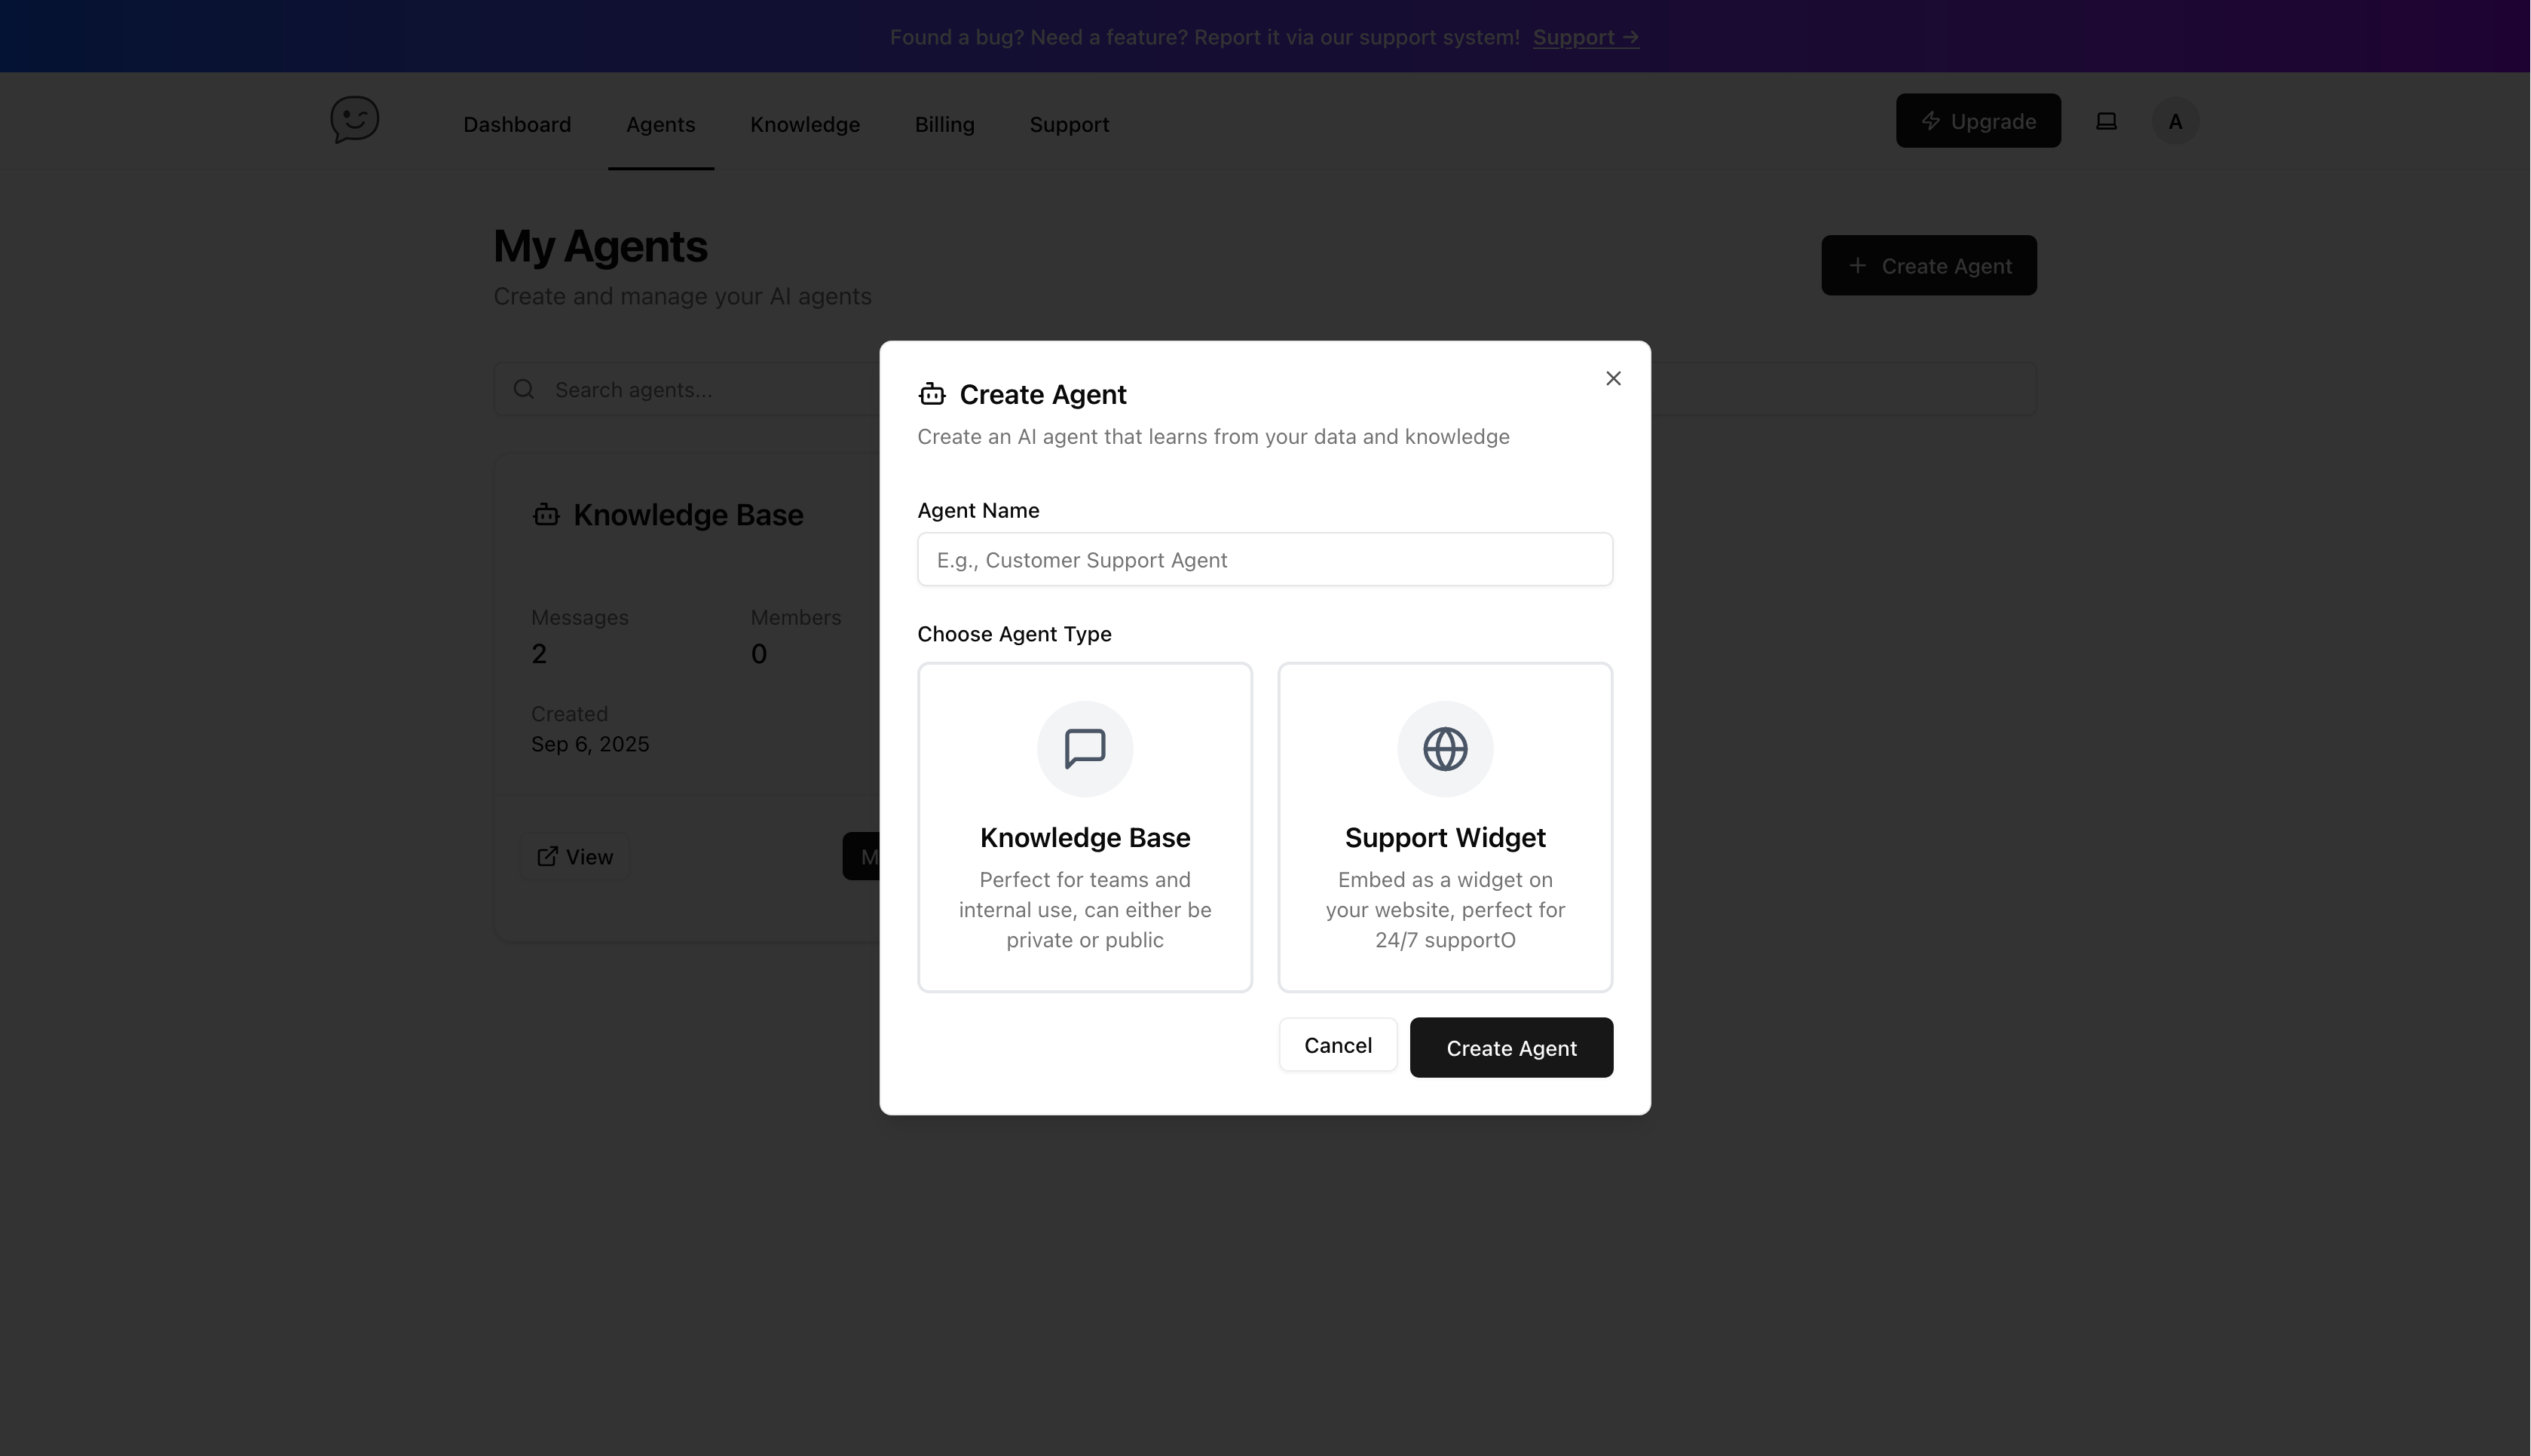Viewport: 2531px width, 1456px height.
Task: Click the lightning icon in the Upgrade button
Action: [x=1930, y=120]
